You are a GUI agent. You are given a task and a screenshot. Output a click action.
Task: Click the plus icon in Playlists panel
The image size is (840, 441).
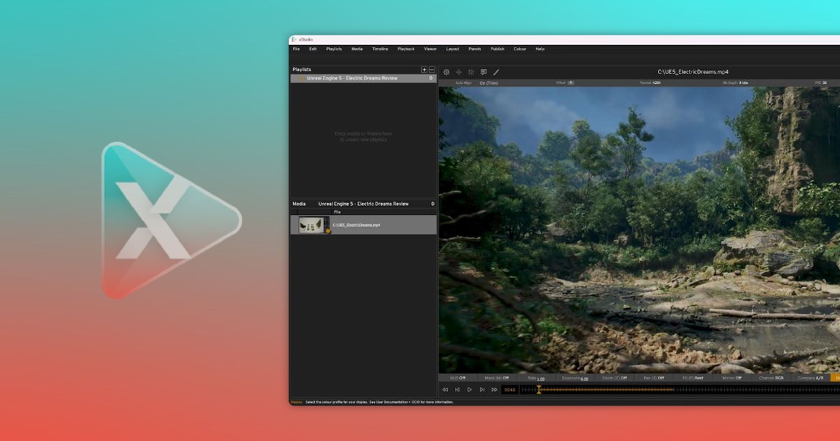coord(424,70)
